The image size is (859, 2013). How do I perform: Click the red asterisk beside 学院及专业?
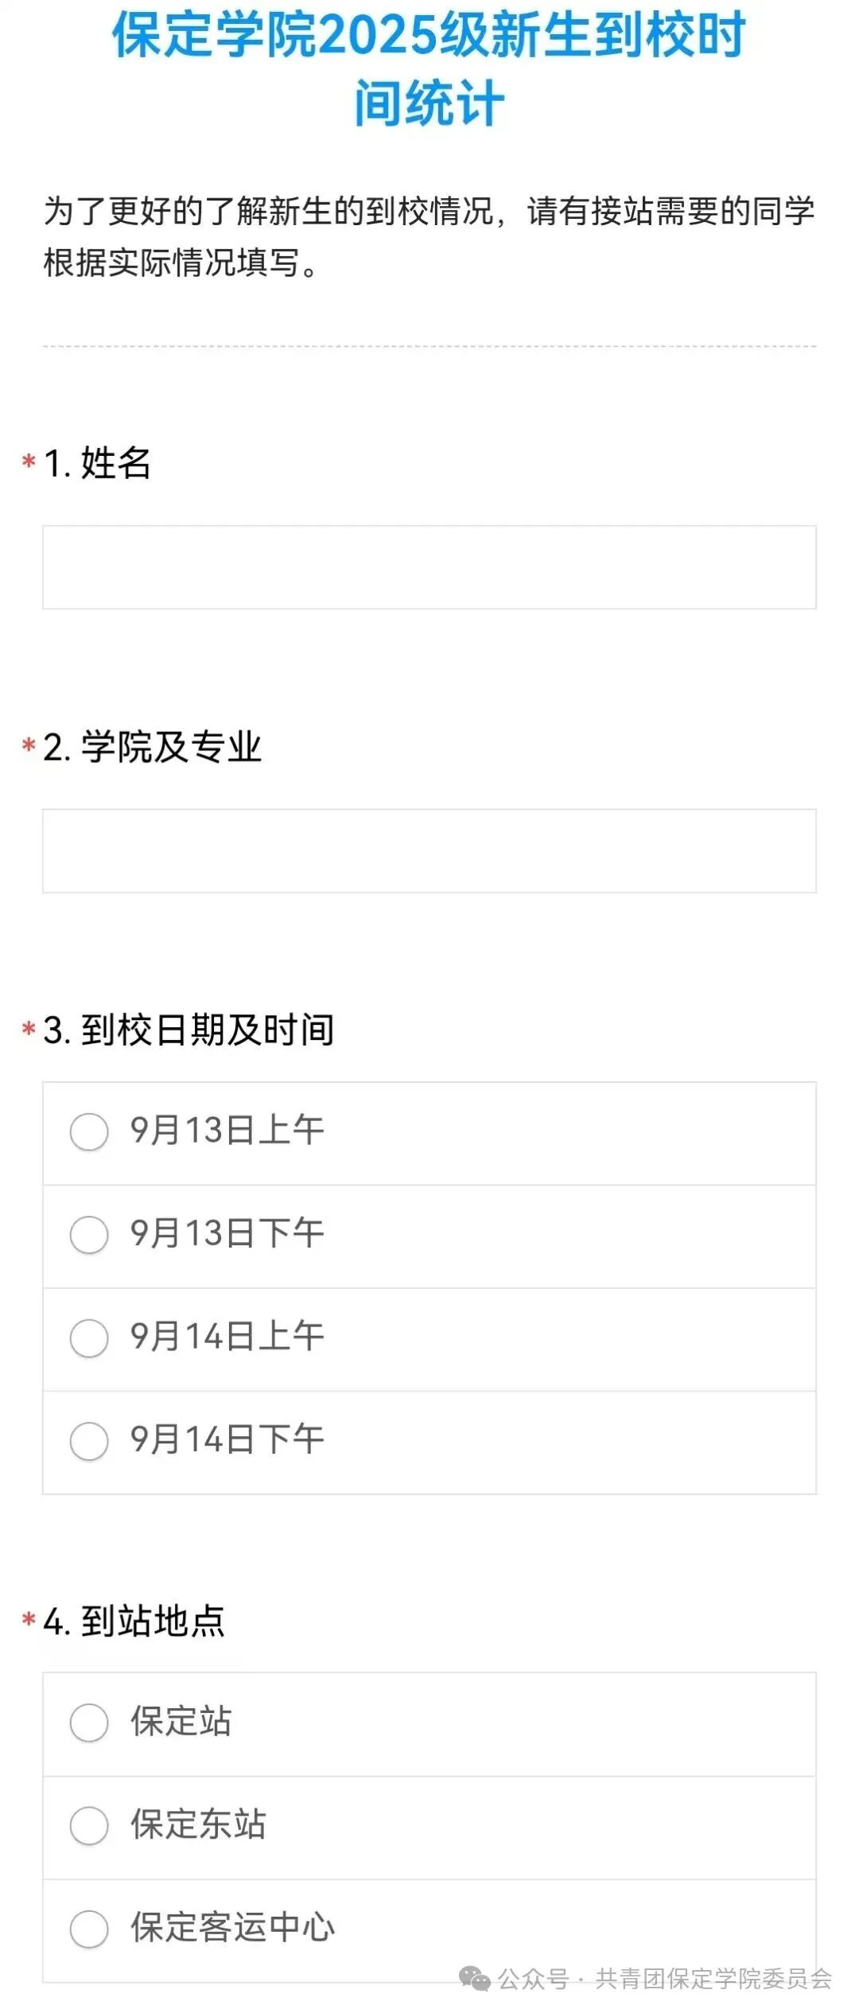tap(29, 746)
